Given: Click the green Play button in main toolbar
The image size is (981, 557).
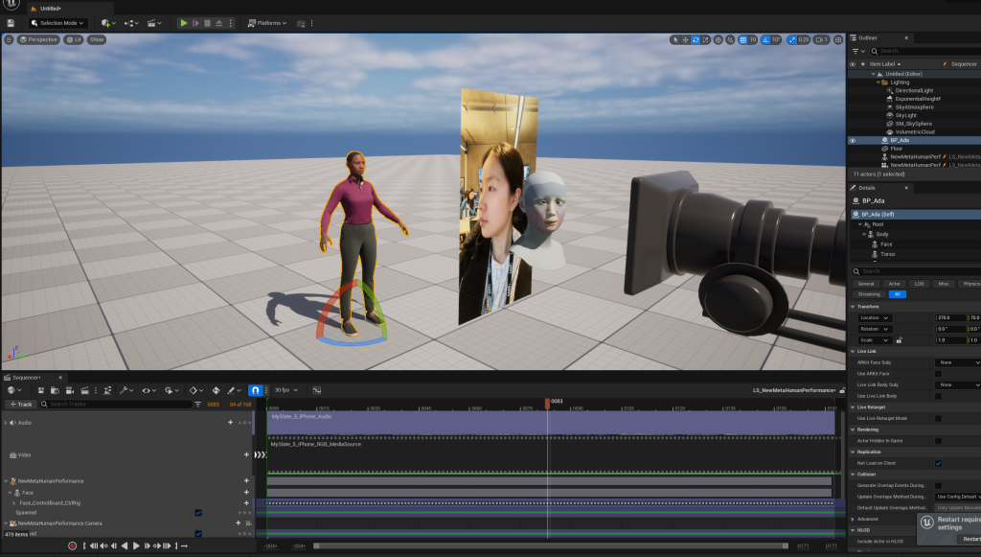Looking at the screenshot, I should [183, 23].
